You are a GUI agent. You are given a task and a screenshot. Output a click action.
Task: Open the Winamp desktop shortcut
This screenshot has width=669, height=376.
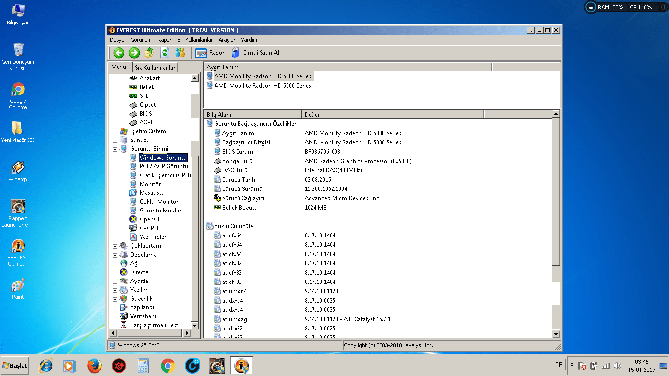18,171
